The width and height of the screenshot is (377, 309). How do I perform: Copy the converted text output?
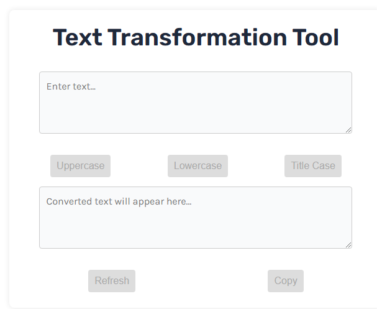point(286,281)
